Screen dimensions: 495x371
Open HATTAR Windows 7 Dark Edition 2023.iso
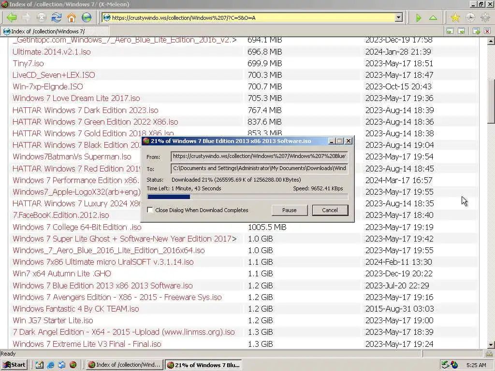pos(85,111)
